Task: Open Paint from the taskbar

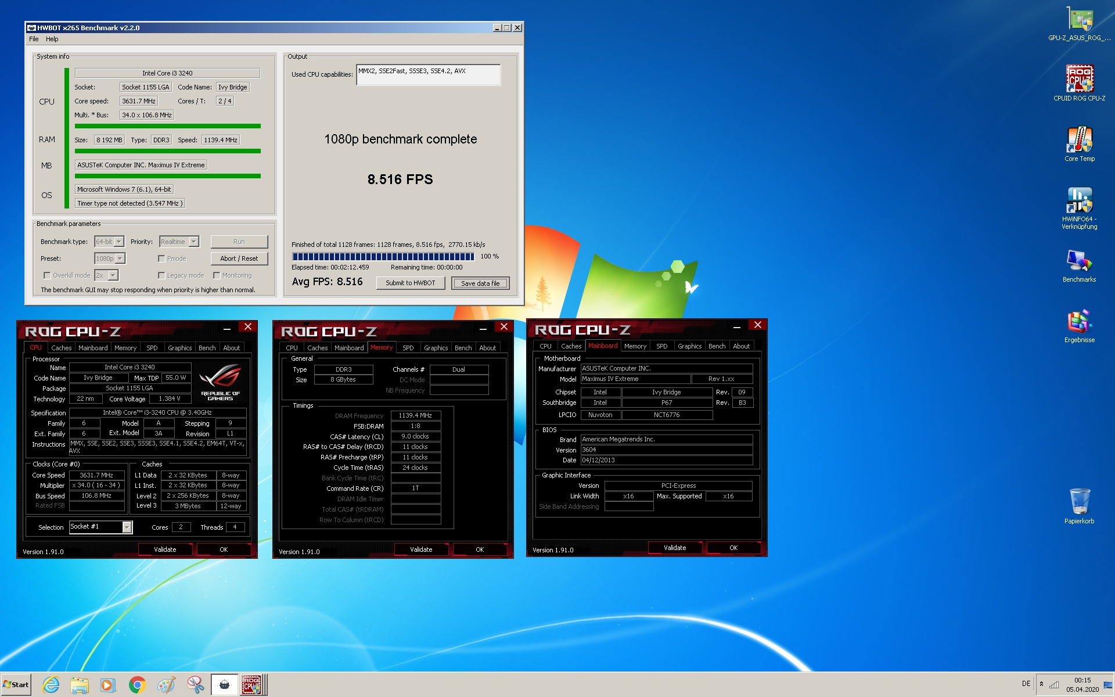Action: pos(166,685)
